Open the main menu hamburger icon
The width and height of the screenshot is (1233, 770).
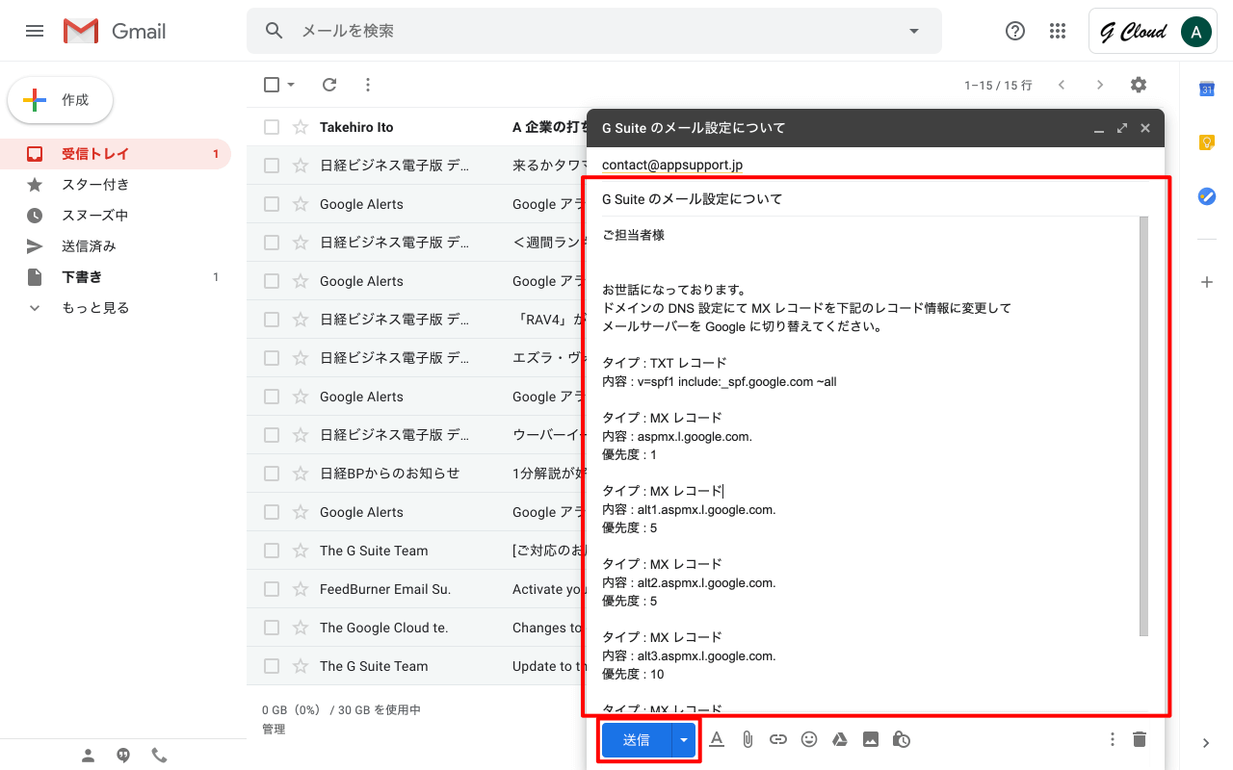pyautogui.click(x=35, y=31)
